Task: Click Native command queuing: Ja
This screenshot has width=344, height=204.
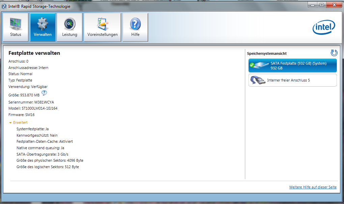Action: tap(41, 148)
